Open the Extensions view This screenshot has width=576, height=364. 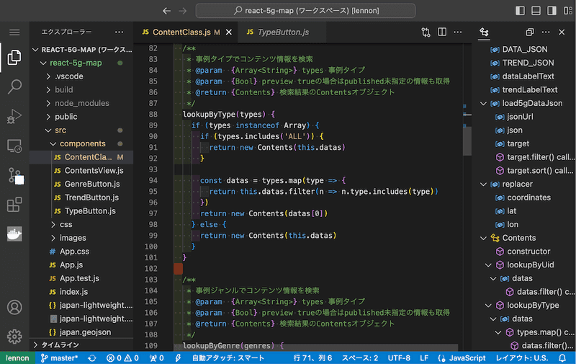point(14,205)
